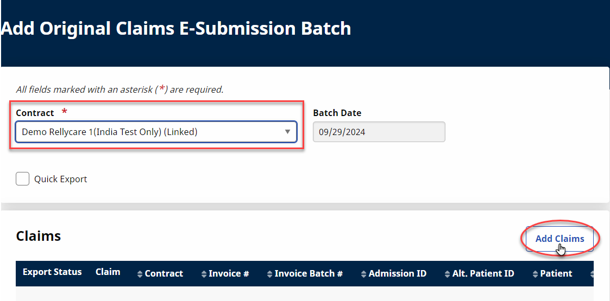Click the bold Contract field label

(x=35, y=113)
